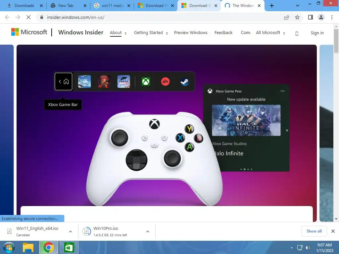Stop loading the page
Image resolution: width=339 pixels, height=254 pixels.
click(x=28, y=17)
